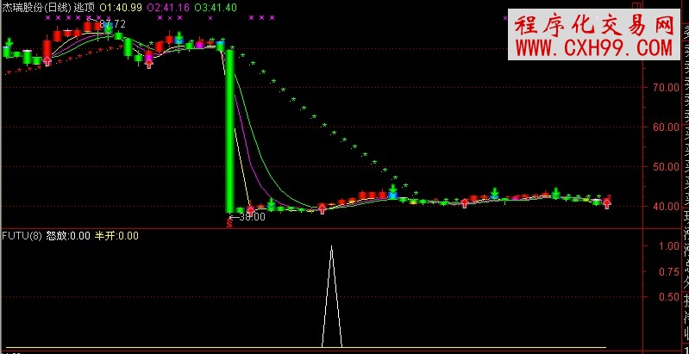
Task: Click the red up arrow at rightmost candle
Action: tap(607, 203)
